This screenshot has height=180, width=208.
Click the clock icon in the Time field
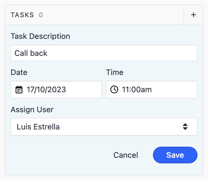pyautogui.click(x=114, y=89)
